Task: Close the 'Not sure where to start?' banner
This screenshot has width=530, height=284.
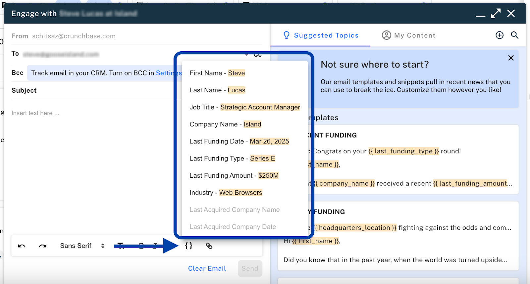Action: click(511, 58)
